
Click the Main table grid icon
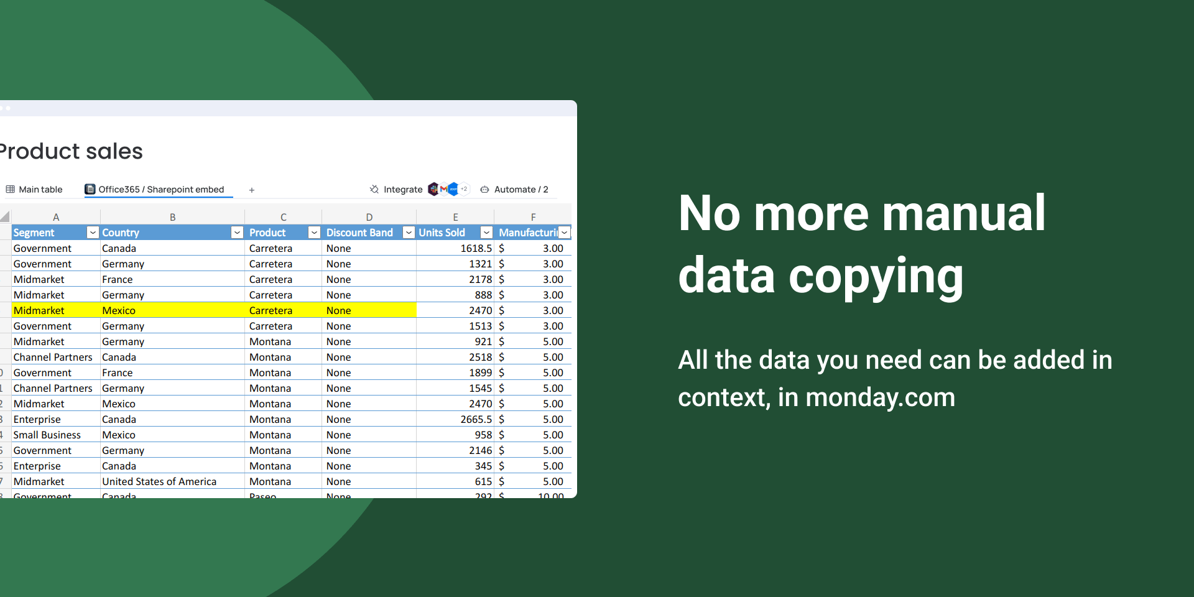(x=10, y=190)
